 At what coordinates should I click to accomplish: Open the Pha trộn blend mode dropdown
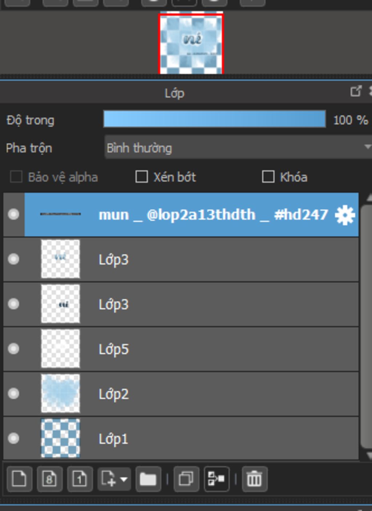pyautogui.click(x=238, y=147)
